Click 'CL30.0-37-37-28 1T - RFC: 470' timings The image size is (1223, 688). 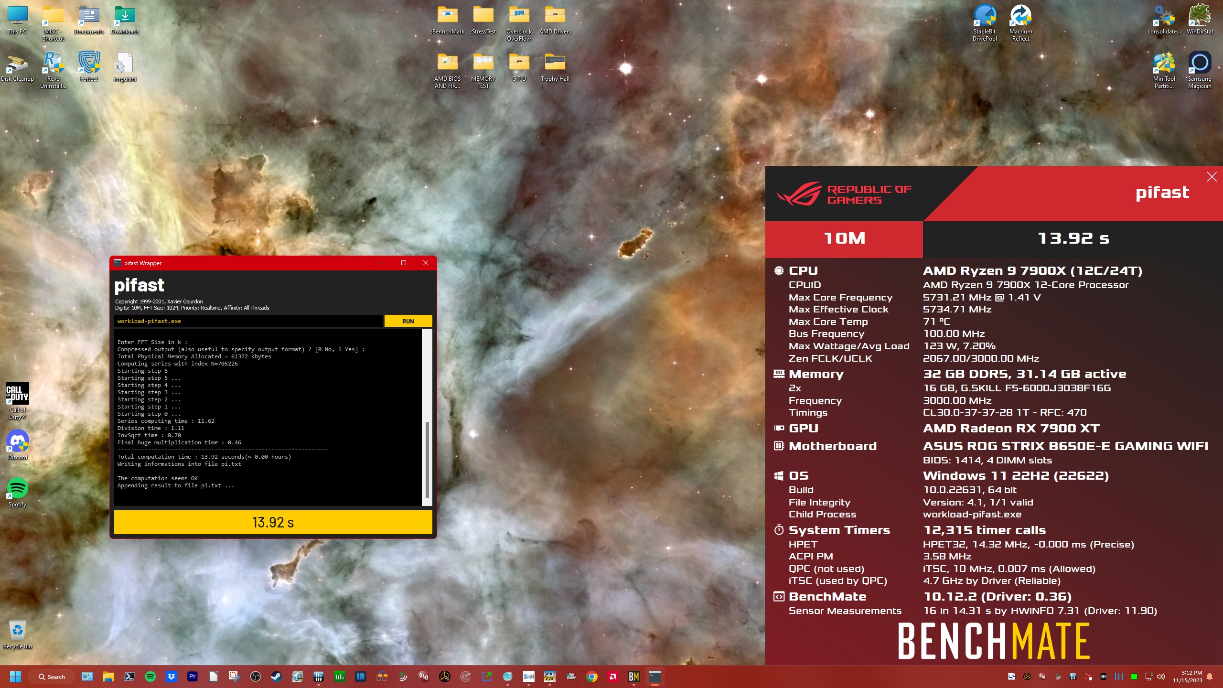(1005, 412)
